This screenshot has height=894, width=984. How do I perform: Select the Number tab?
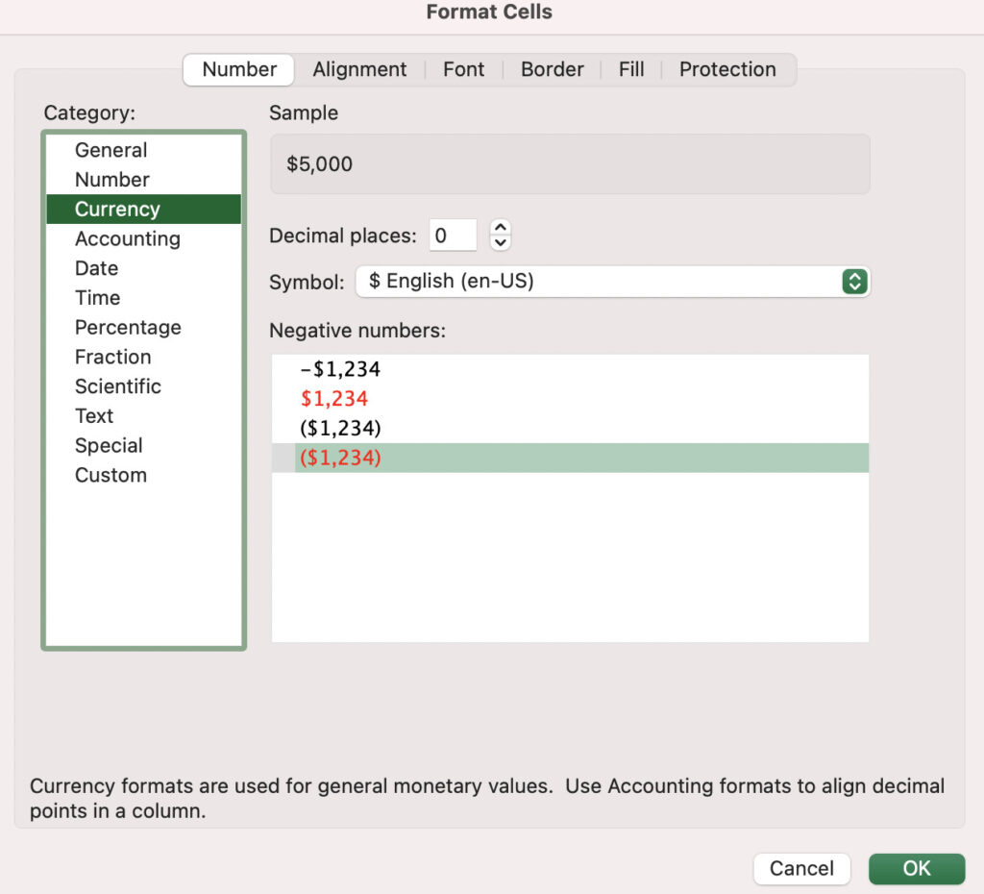point(237,69)
